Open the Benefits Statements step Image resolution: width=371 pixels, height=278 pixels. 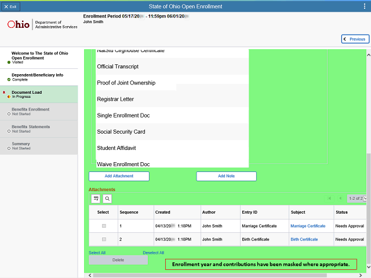point(39,129)
